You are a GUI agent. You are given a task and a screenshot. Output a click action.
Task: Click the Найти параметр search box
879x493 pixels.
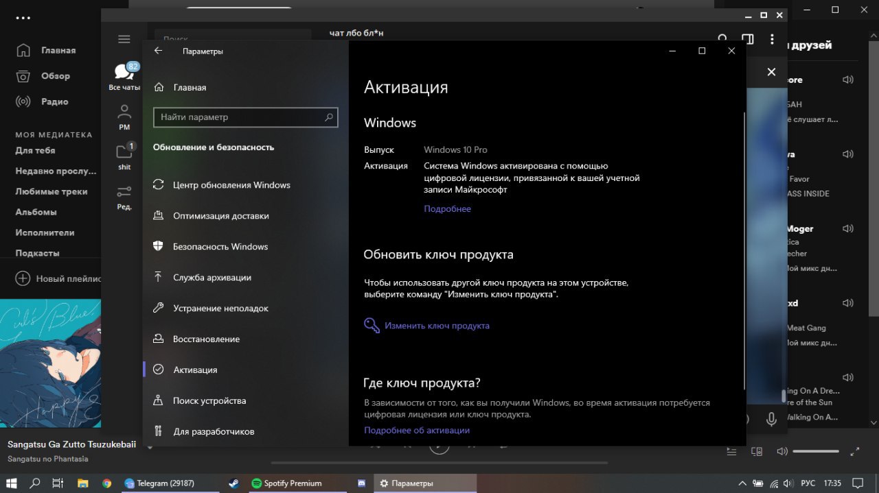coord(246,117)
